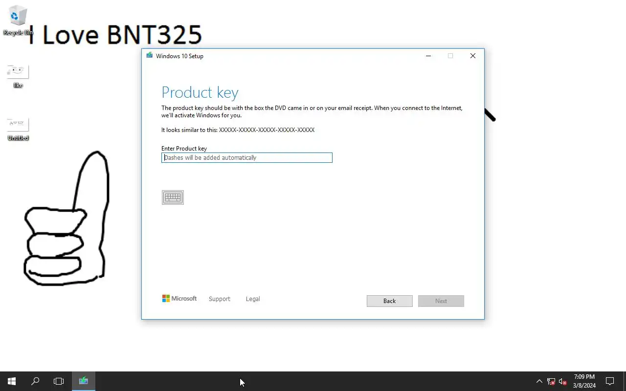
Task: Open the on-screen keyboard icon
Action: [173, 197]
